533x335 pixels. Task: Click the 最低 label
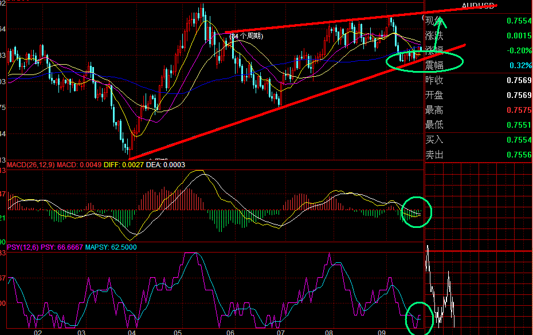tap(434, 125)
